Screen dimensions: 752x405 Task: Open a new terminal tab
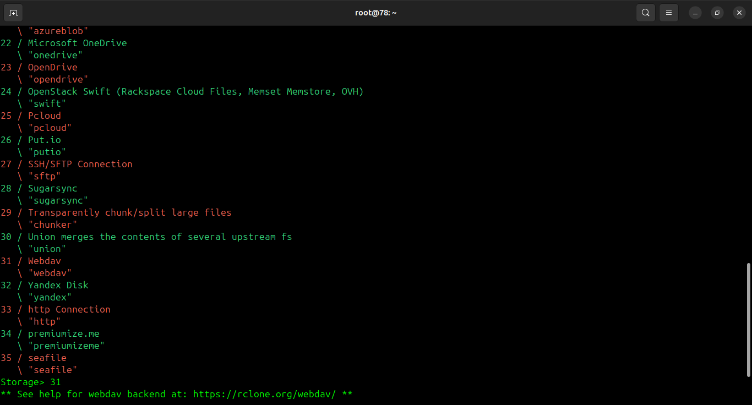pos(13,13)
